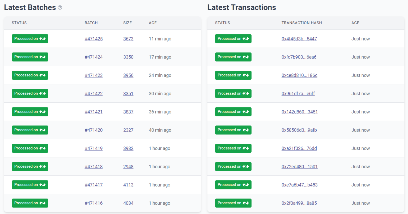Open batch #471421 link
The image size is (408, 214).
(x=93, y=112)
